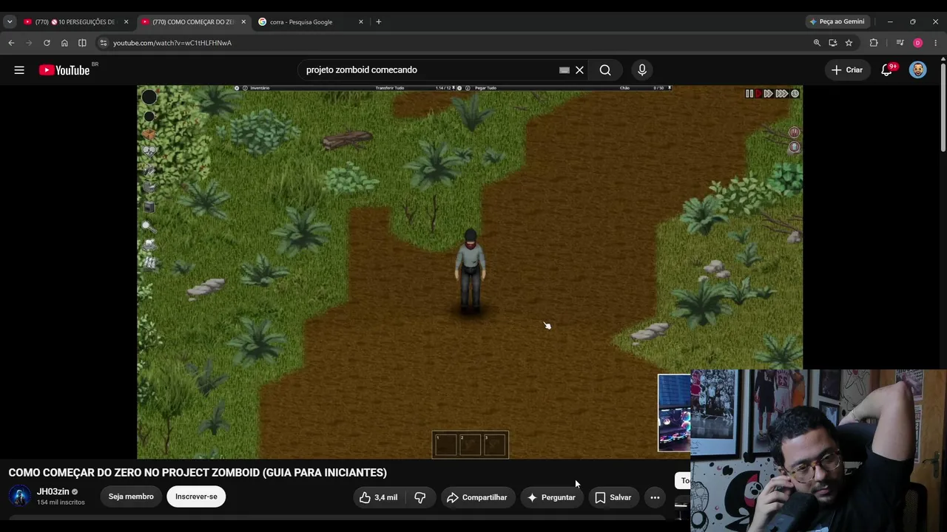Click the game's orange crate inventory icon
Viewport: 947px width, 532px height.
tap(149, 134)
